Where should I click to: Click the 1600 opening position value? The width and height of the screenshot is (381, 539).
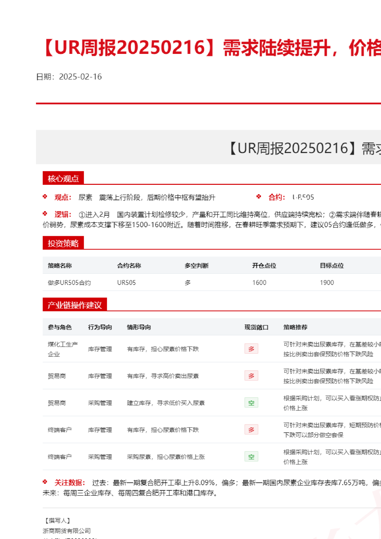(259, 283)
